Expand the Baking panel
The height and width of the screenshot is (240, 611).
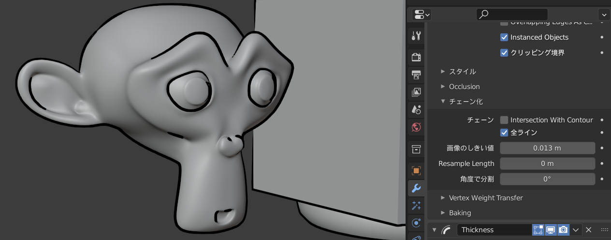click(x=443, y=213)
